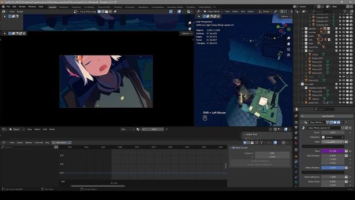Open the File menu
This screenshot has height=200, width=355.
[8, 7]
